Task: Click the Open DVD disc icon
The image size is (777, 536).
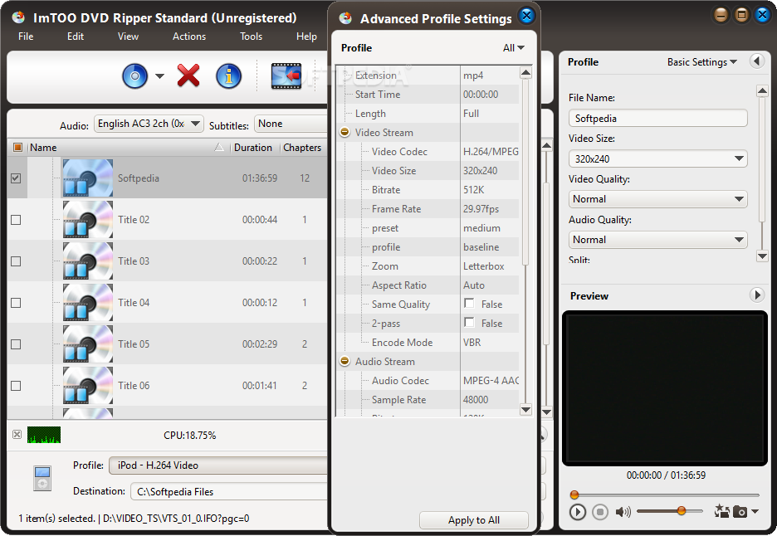Action: pos(134,76)
